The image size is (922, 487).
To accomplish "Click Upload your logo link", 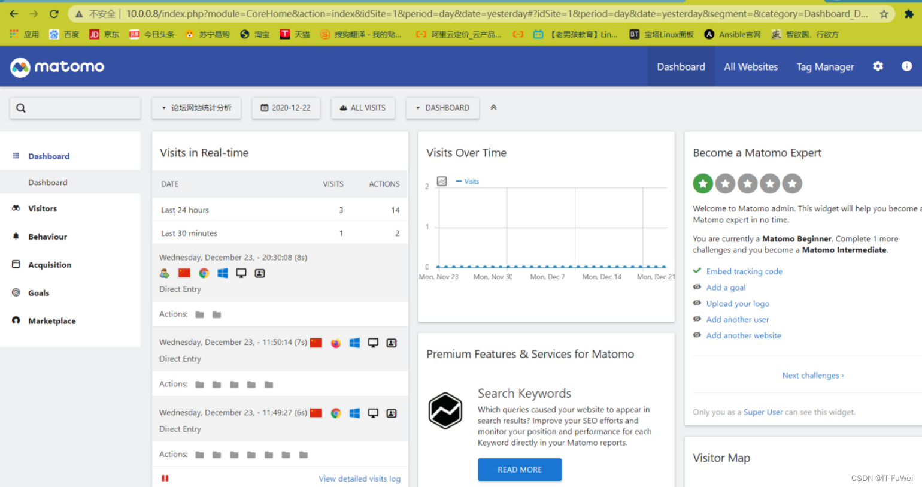I will 738,304.
